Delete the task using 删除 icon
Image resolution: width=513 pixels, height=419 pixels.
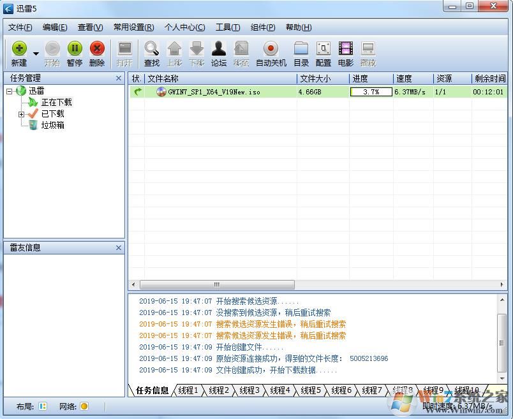click(97, 54)
